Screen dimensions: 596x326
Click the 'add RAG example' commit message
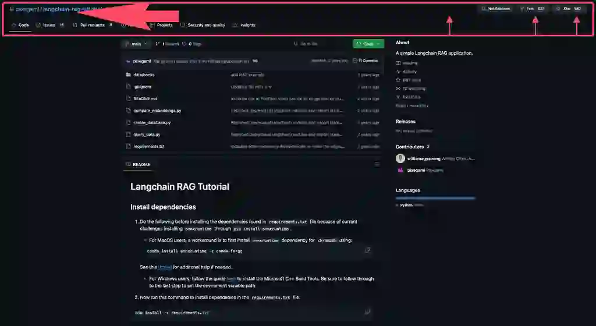pyautogui.click(x=247, y=75)
